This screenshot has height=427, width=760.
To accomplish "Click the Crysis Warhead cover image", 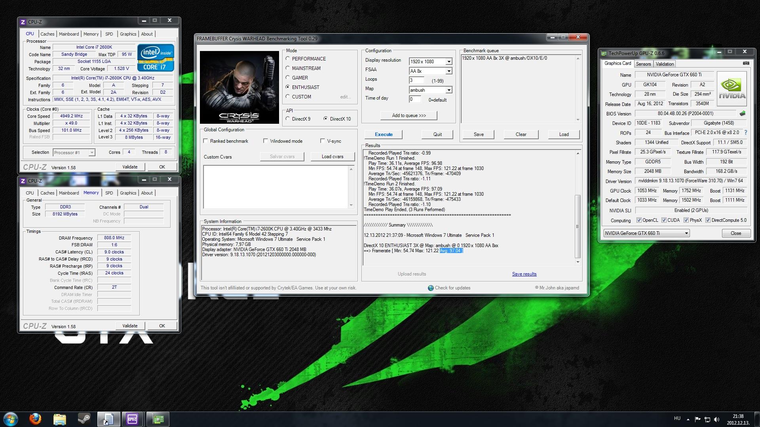I will click(x=239, y=87).
